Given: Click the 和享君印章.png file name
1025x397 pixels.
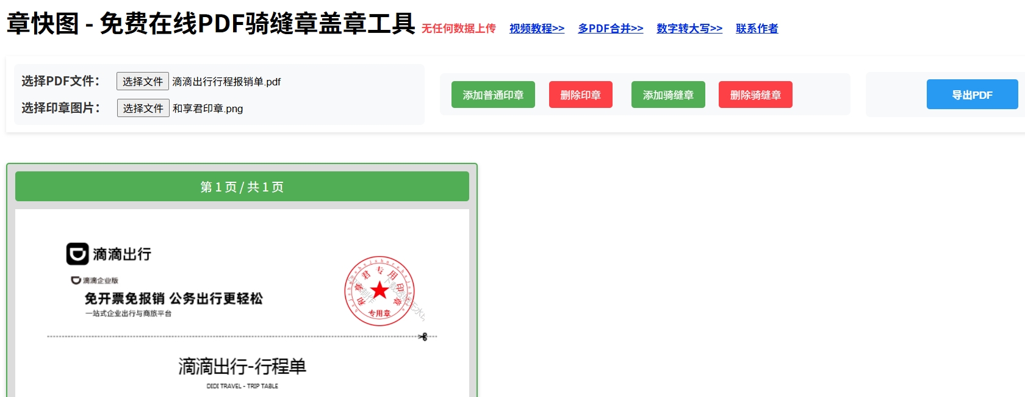Looking at the screenshot, I should pyautogui.click(x=207, y=109).
